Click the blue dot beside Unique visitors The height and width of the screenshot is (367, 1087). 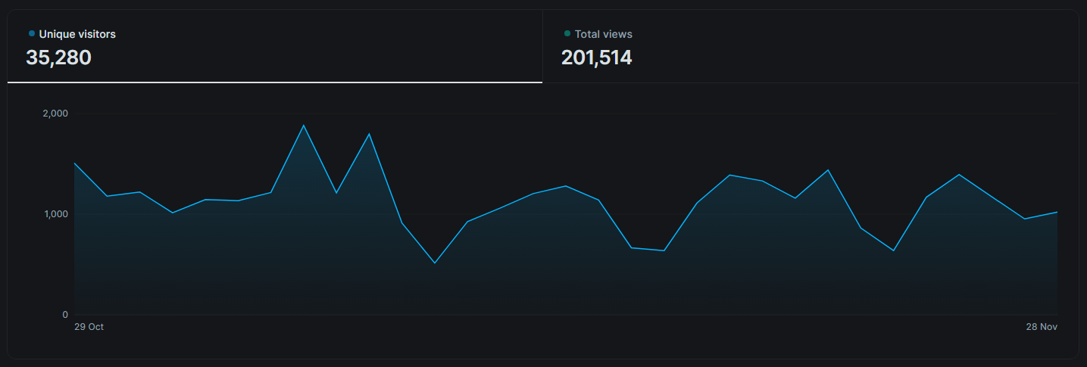coord(31,33)
